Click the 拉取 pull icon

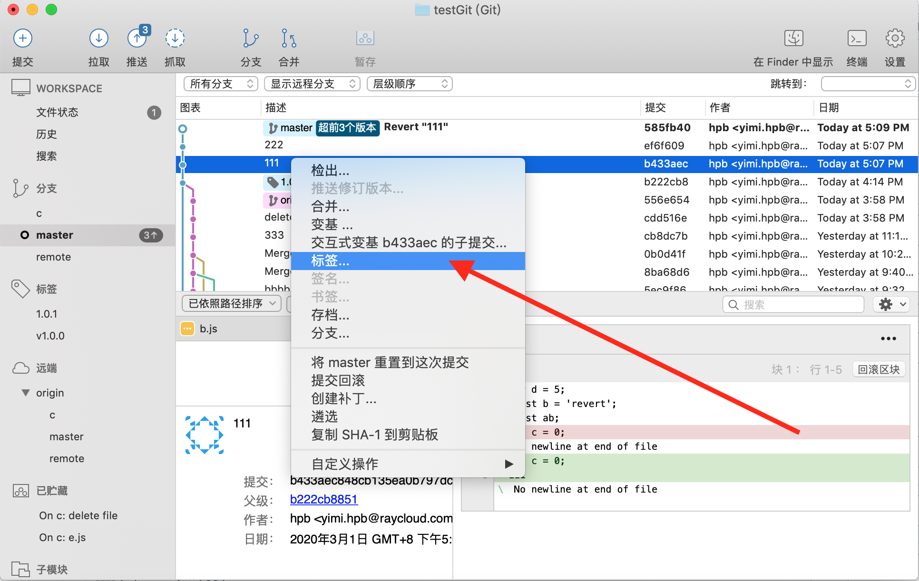click(98, 38)
